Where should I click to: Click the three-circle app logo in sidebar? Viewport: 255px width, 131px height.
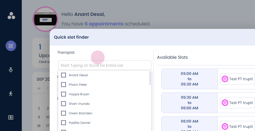(x=11, y=16)
